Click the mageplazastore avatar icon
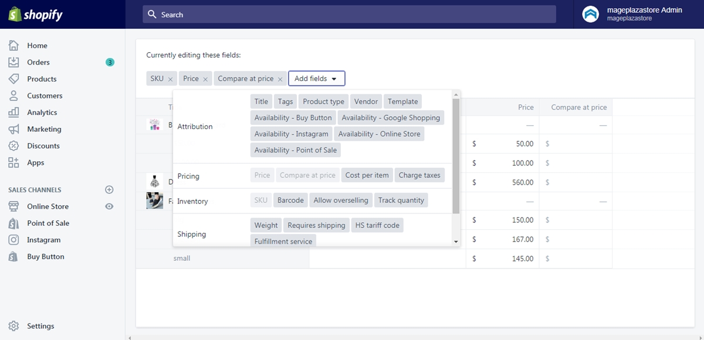Image resolution: width=704 pixels, height=340 pixels. [x=590, y=14]
